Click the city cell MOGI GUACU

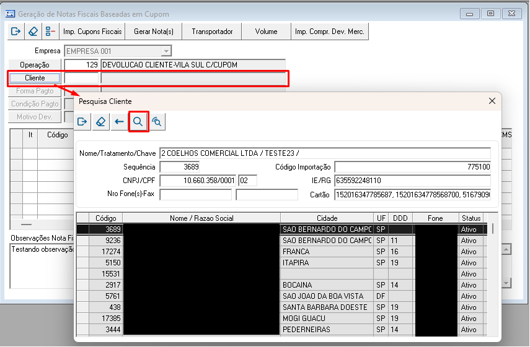pos(327,319)
